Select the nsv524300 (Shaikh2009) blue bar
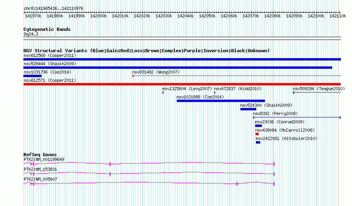 (248, 109)
